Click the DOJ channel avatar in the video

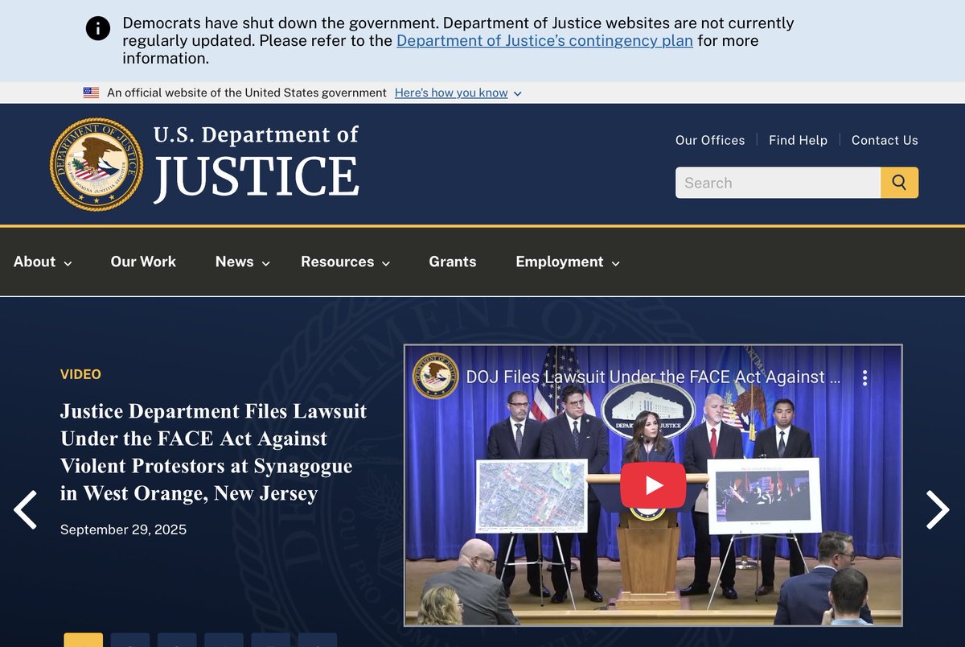pyautogui.click(x=435, y=376)
